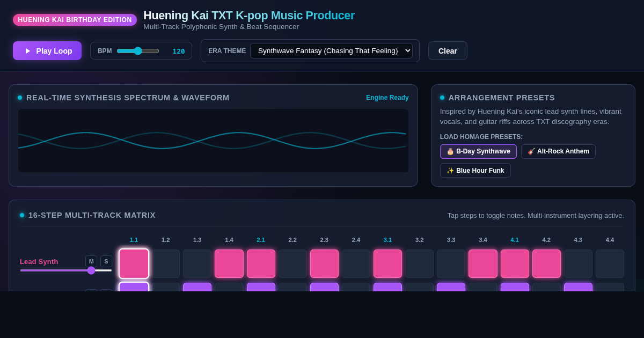Toggle Lead Synth step 1.2

[x=165, y=263]
